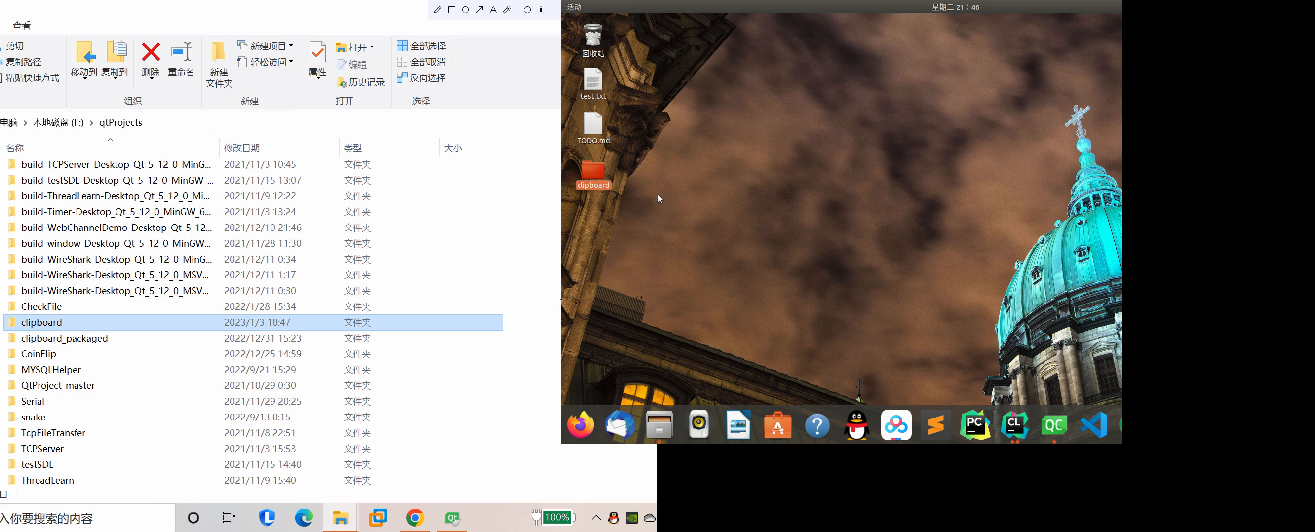The width and height of the screenshot is (1315, 532).
Task: Click the 删除 (delete) red X button
Action: click(151, 59)
